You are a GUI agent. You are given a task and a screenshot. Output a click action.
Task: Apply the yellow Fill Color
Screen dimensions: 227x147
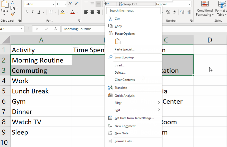coord(63,12)
